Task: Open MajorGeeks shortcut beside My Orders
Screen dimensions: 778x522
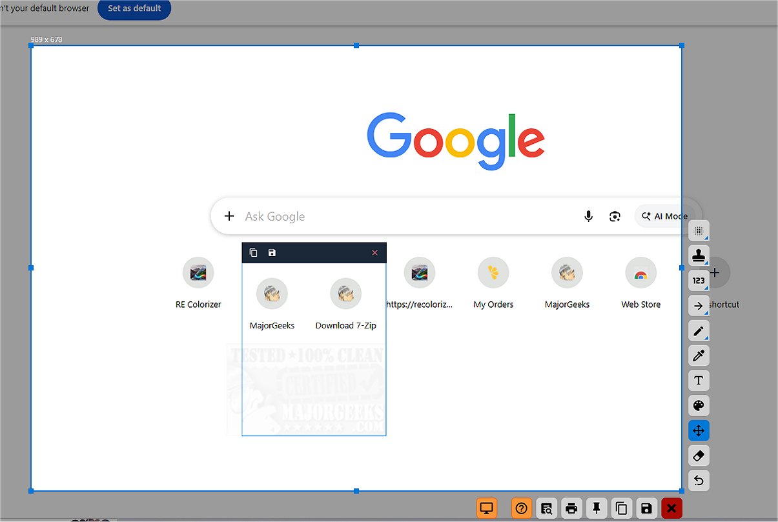Action: pos(567,283)
